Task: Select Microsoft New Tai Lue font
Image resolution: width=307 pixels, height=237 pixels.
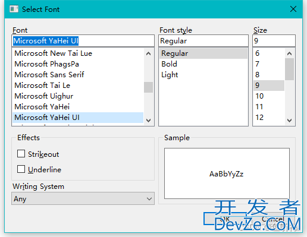Action: pyautogui.click(x=78, y=53)
